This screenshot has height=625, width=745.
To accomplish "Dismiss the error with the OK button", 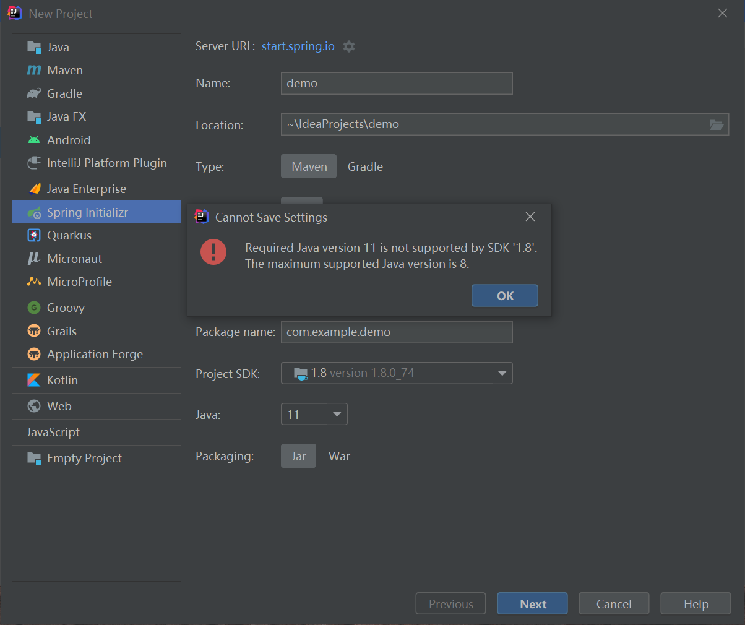I will click(504, 295).
